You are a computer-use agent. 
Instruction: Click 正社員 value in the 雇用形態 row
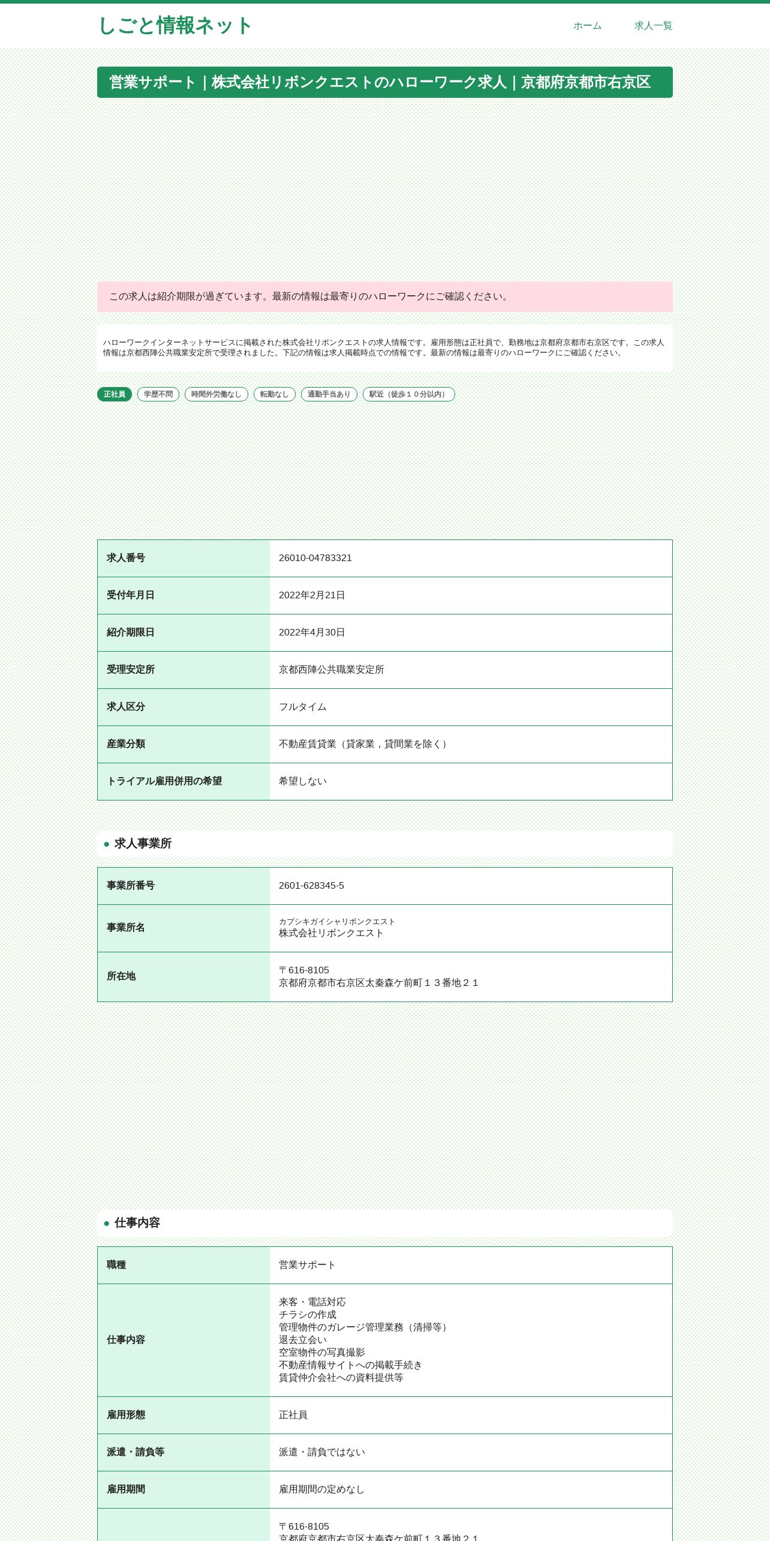point(293,1415)
